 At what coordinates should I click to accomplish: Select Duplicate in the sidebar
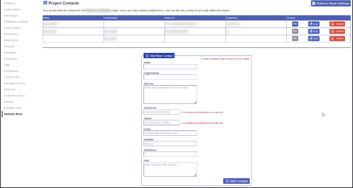pos(10,89)
